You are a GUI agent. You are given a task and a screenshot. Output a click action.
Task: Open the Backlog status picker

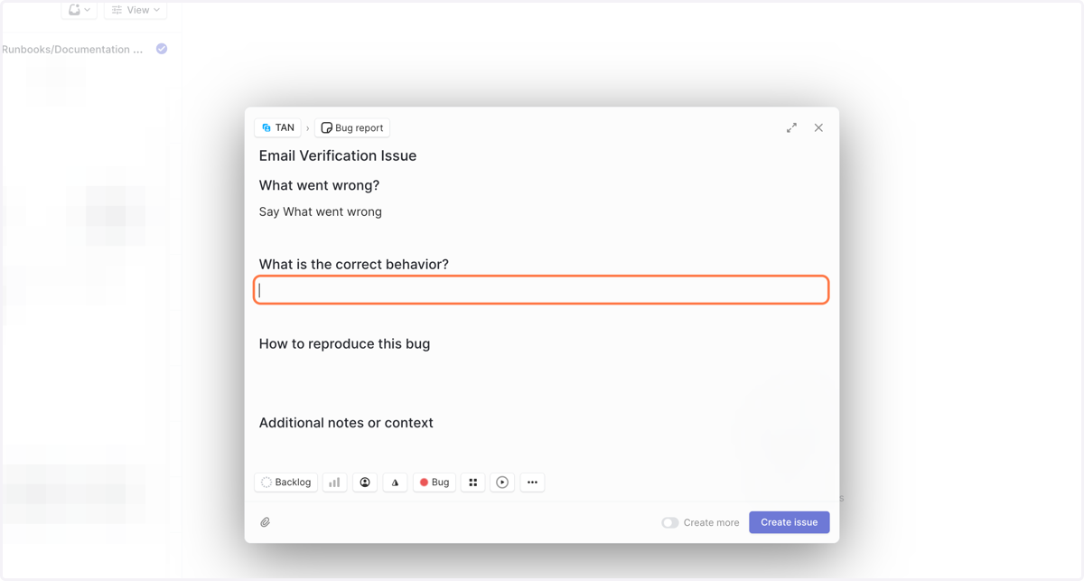pyautogui.click(x=286, y=483)
